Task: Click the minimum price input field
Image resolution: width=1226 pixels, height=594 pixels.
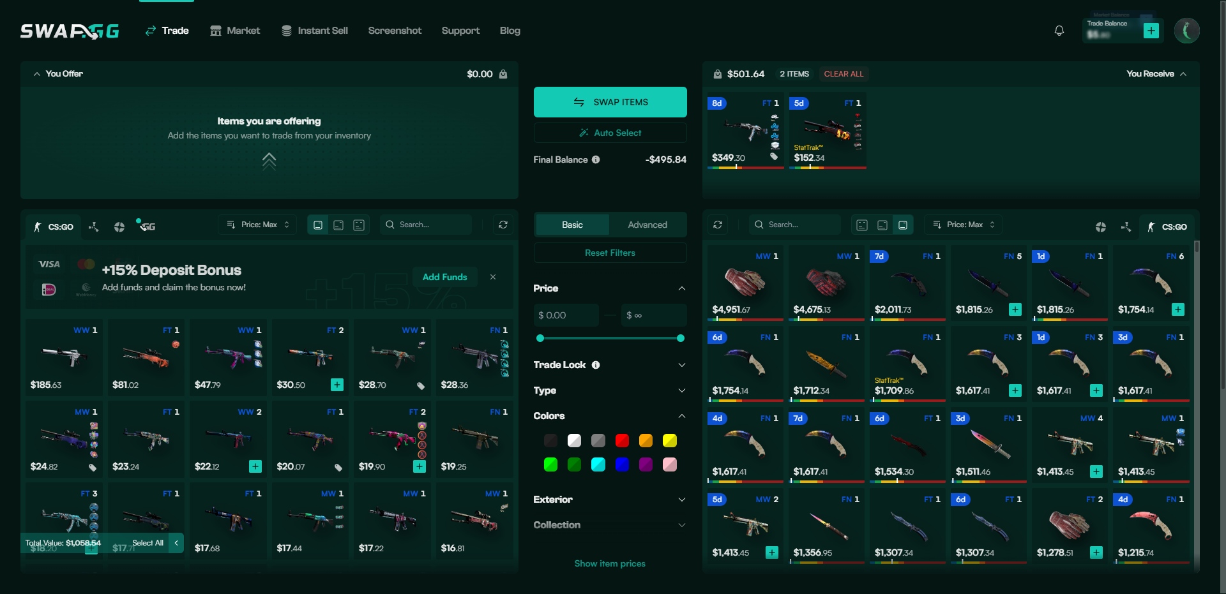Action: point(566,315)
